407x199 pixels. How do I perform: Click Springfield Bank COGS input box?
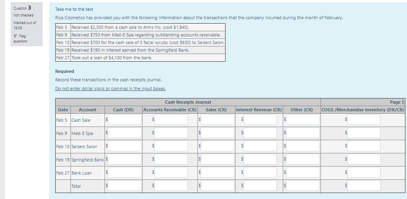pyautogui.click(x=364, y=159)
